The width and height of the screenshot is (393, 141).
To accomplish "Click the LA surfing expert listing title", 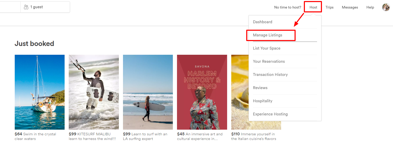I will coord(145,136).
